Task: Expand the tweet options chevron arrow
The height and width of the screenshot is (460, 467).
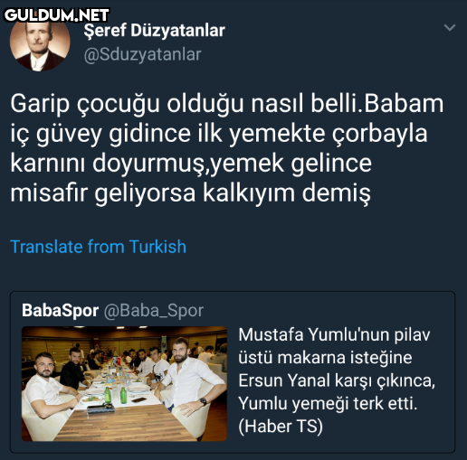Action: click(x=450, y=28)
